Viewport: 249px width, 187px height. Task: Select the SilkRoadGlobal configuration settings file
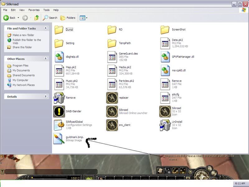click(59, 125)
